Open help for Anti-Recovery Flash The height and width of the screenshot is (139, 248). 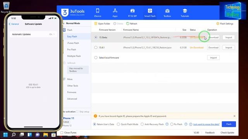tap(167, 124)
